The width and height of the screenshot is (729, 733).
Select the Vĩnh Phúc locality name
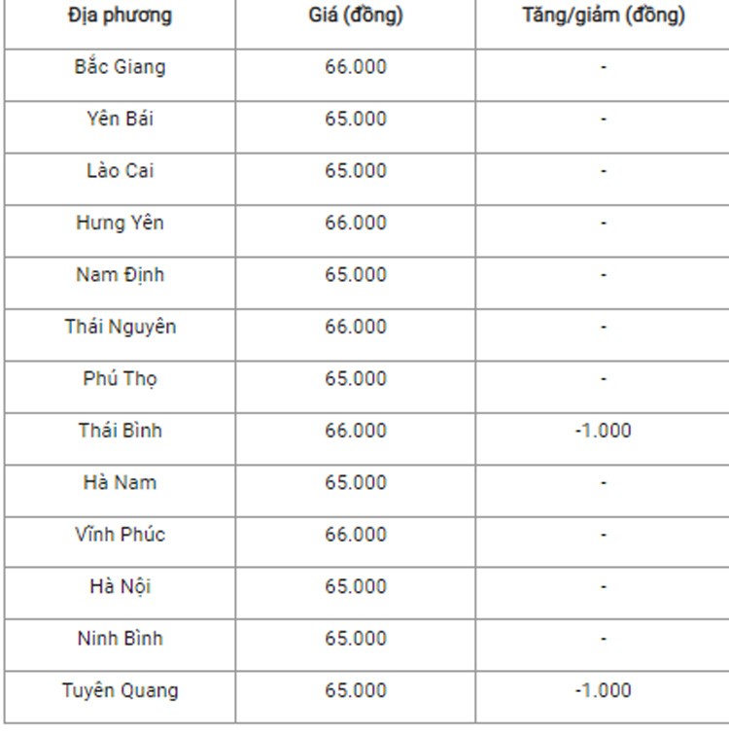(120, 535)
